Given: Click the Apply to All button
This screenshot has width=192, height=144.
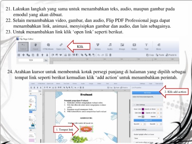Looking at the screenshot, I should (148, 120).
